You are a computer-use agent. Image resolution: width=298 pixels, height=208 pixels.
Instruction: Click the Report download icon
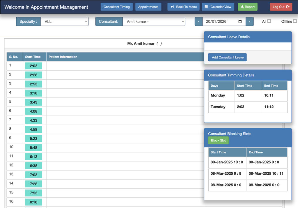tap(242, 7)
